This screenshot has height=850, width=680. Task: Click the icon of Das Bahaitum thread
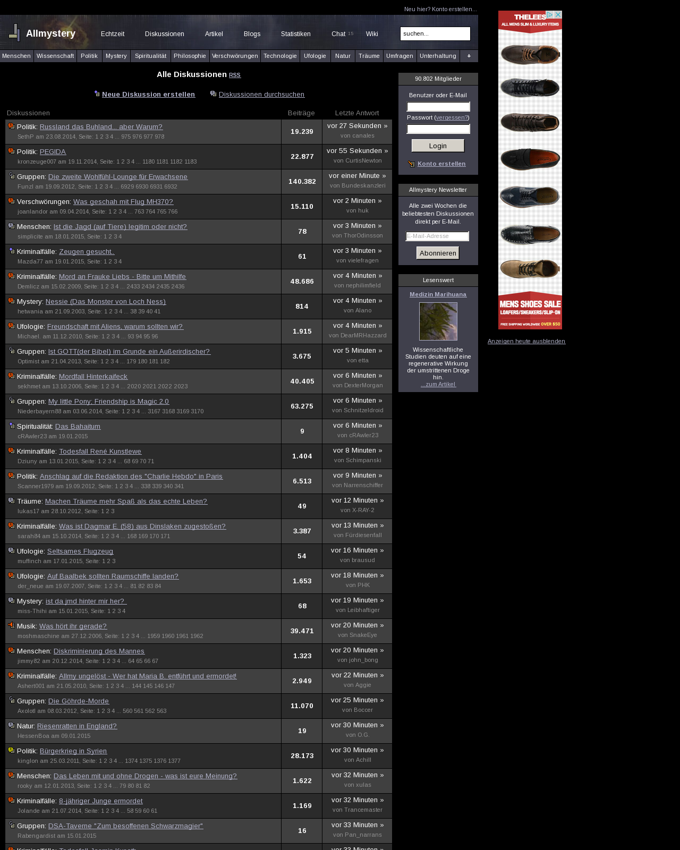click(x=11, y=426)
